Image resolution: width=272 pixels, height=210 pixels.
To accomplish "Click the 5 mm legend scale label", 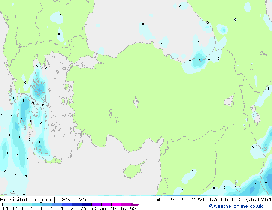I will click(42, 209).
